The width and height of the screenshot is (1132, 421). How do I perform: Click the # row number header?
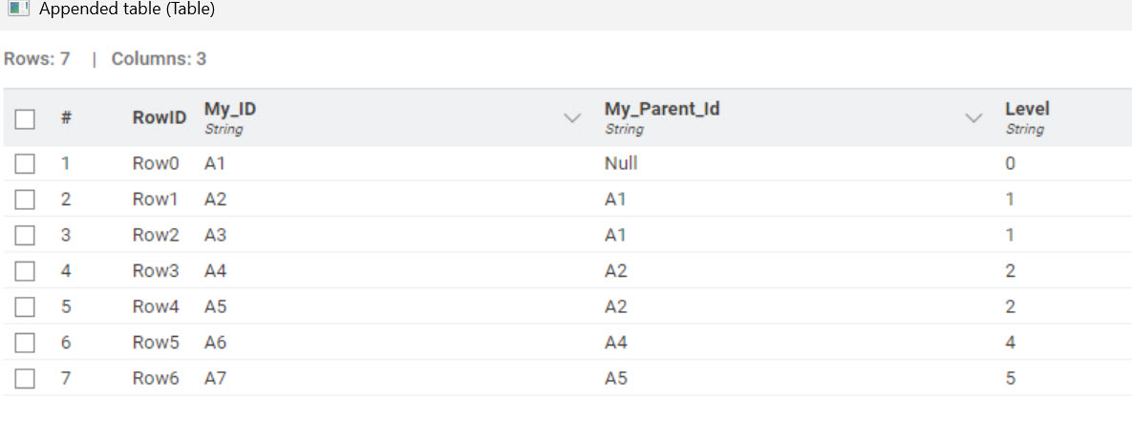tap(66, 118)
